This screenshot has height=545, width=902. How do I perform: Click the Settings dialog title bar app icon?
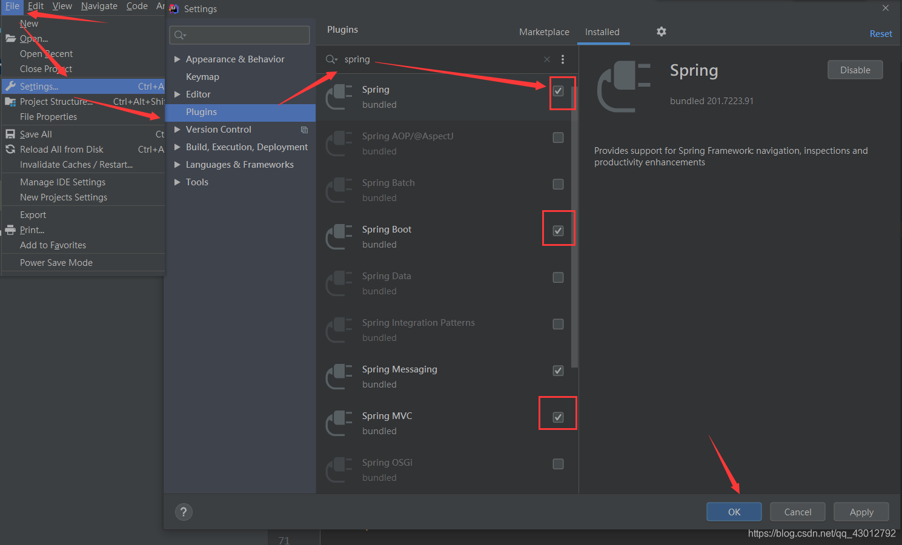click(174, 8)
